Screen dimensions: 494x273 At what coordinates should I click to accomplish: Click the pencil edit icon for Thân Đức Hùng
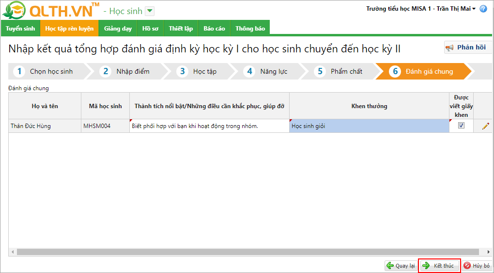[485, 126]
